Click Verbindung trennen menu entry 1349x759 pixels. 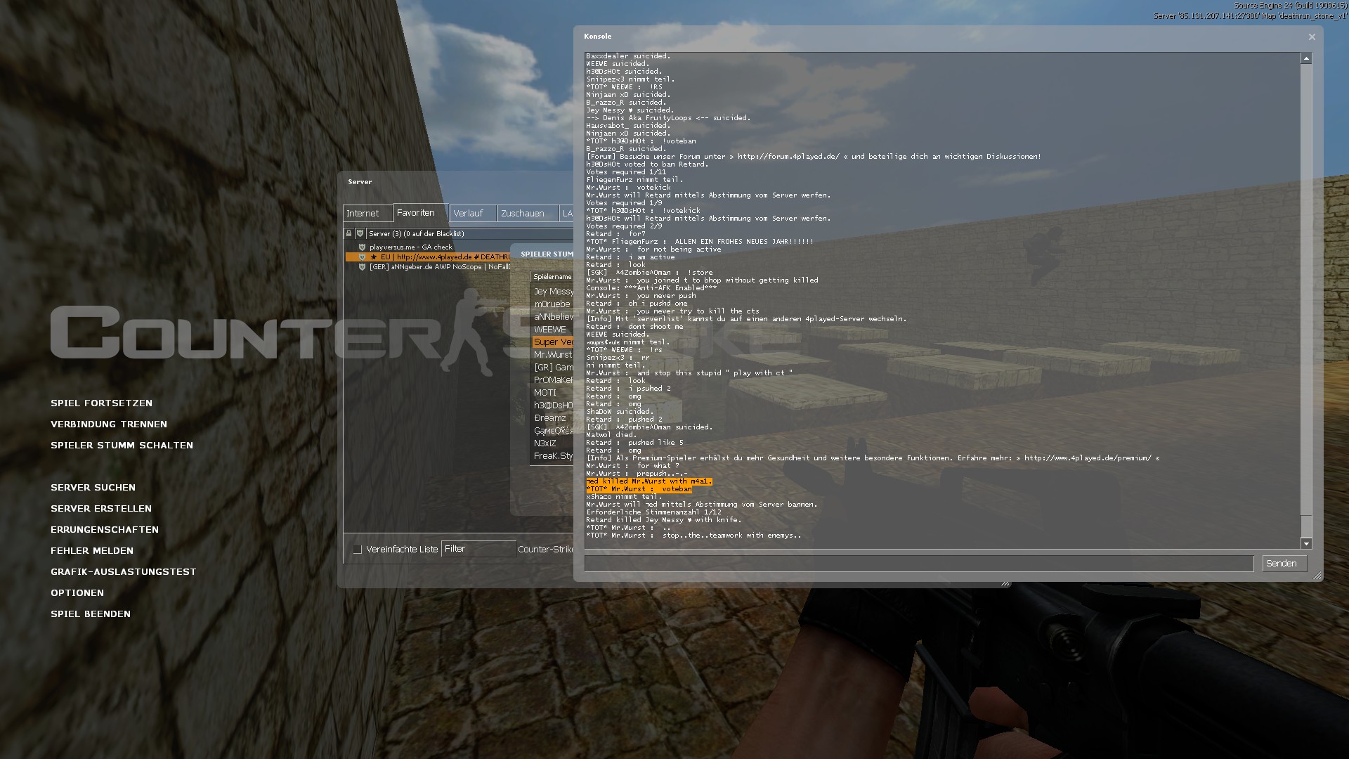(109, 424)
